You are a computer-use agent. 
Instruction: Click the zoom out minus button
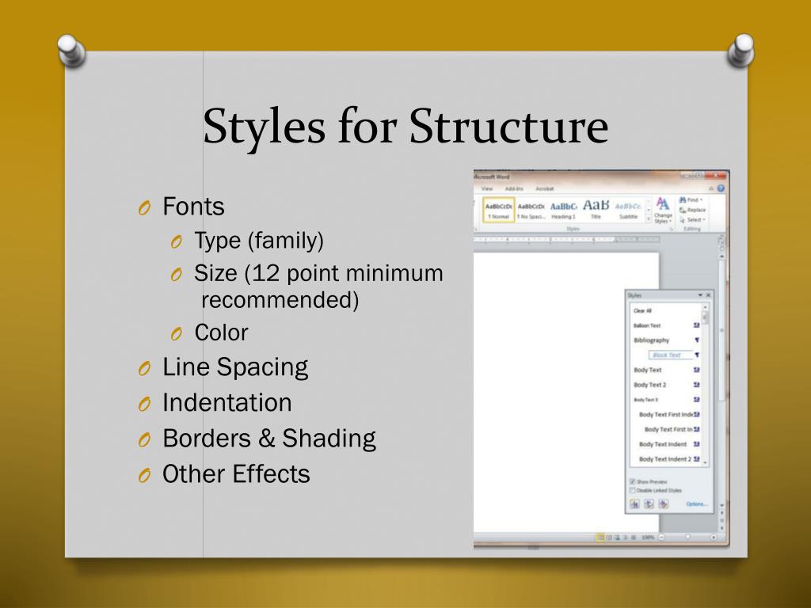(x=661, y=538)
